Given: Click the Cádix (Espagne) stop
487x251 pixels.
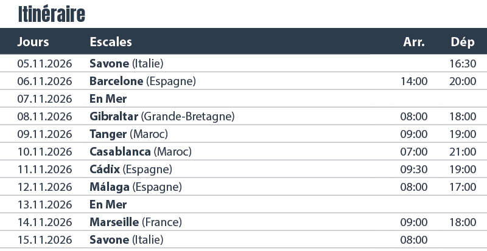Looking at the screenshot, I should click(x=130, y=169).
